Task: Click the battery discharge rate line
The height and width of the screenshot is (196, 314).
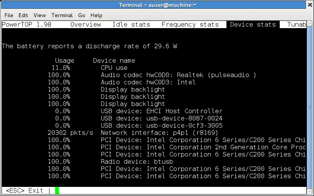Action: [x=89, y=46]
